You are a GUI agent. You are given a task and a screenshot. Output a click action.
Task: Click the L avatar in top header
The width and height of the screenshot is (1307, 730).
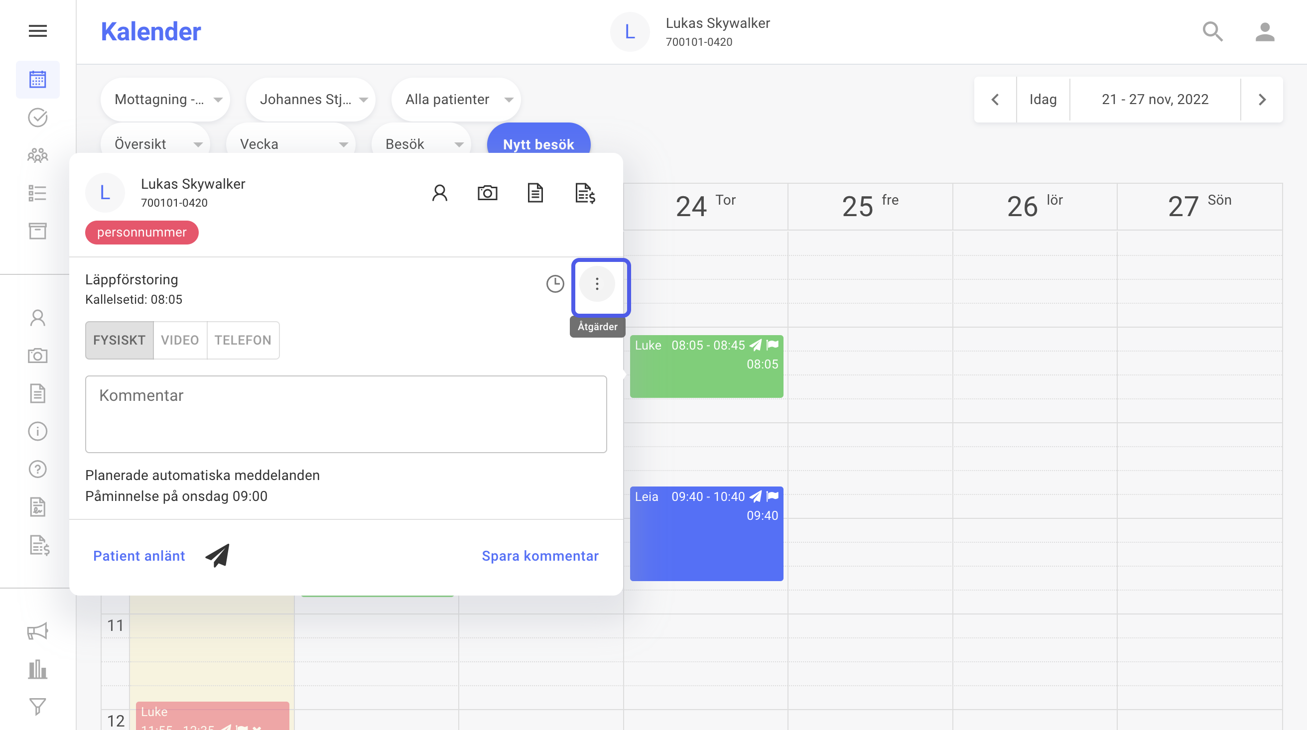pyautogui.click(x=630, y=31)
